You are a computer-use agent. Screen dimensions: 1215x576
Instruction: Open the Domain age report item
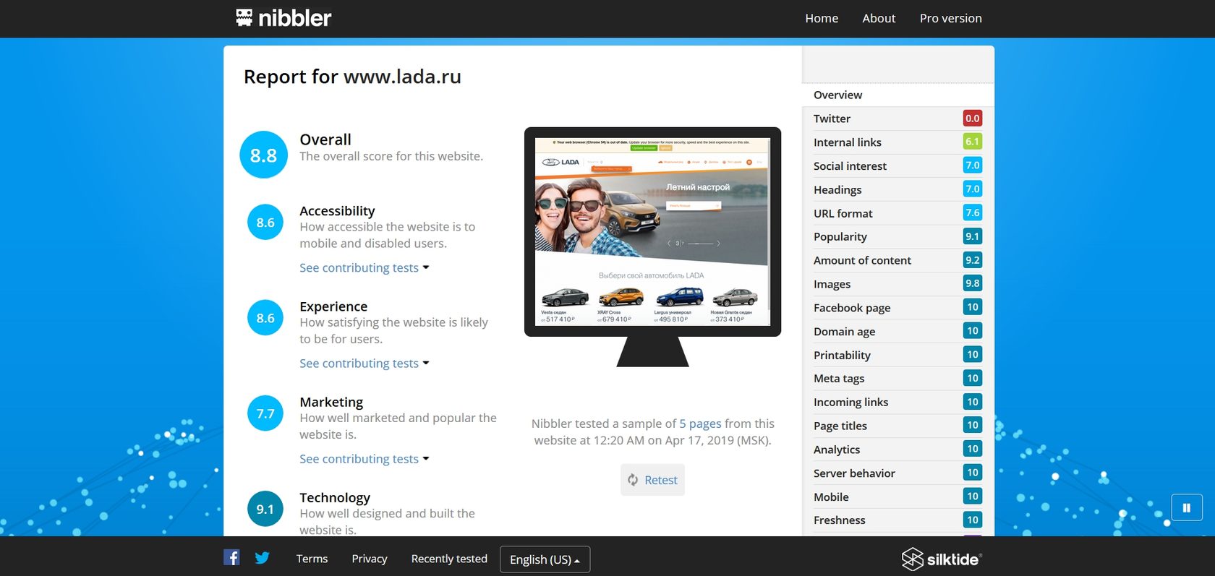898,331
